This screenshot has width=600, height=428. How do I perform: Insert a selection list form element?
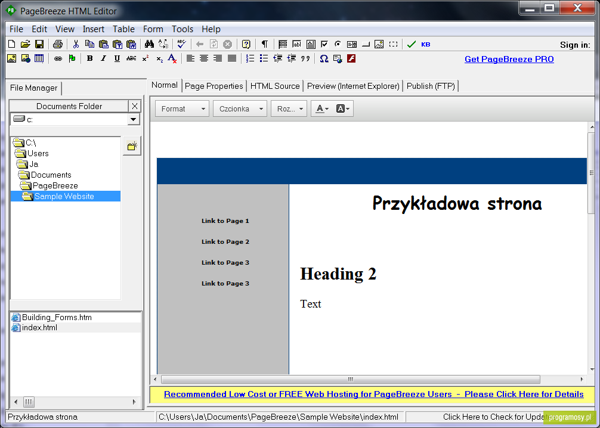[x=352, y=44]
